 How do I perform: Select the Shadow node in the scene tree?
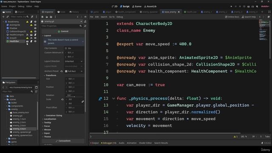point(13,28)
